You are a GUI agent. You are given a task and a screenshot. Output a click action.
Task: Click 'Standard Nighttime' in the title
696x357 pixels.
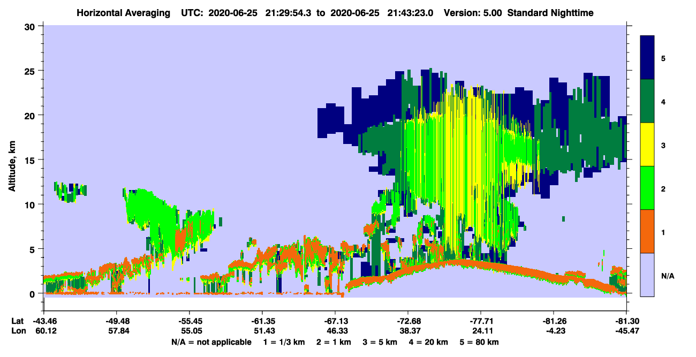(549, 13)
